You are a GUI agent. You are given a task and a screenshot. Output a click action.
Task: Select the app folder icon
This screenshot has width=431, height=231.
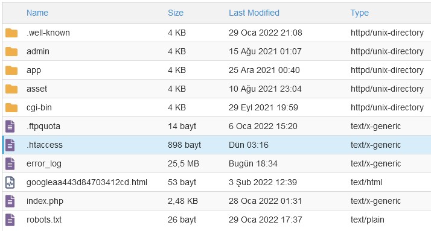pyautogui.click(x=11, y=70)
